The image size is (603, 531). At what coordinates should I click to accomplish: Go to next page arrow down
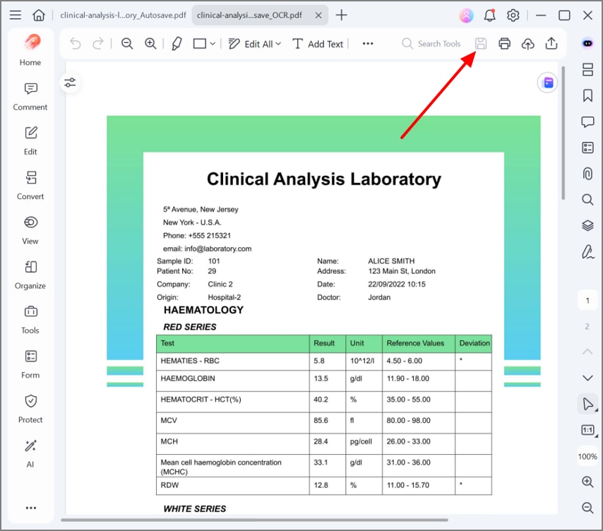pyautogui.click(x=587, y=378)
